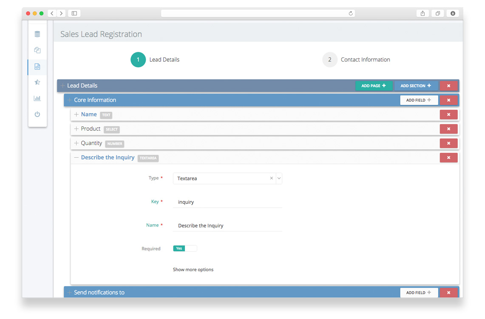Open the database icon in sidebar
485x319 pixels.
(x=37, y=34)
